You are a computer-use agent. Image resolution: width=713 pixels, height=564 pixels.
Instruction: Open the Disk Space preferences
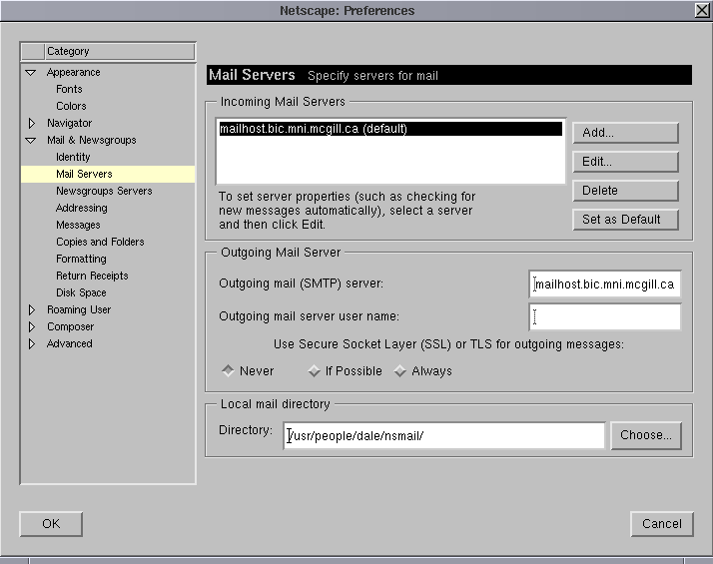coord(81,292)
